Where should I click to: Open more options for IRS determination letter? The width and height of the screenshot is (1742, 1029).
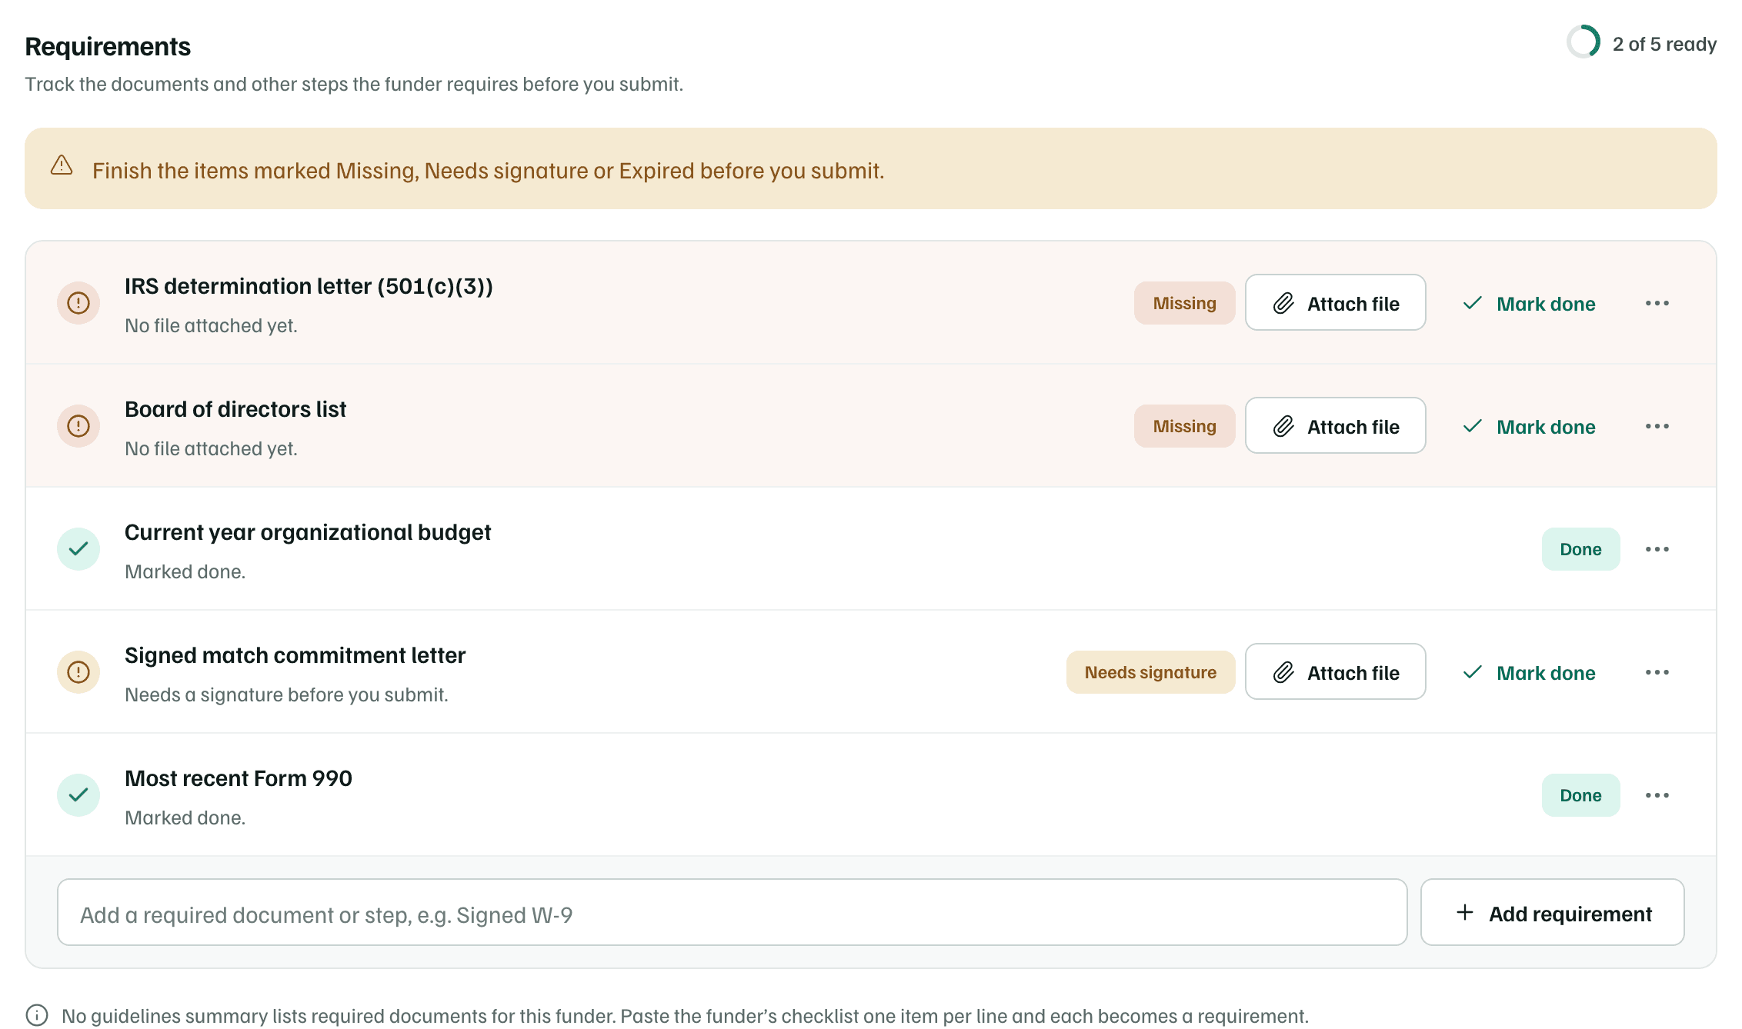1657,303
